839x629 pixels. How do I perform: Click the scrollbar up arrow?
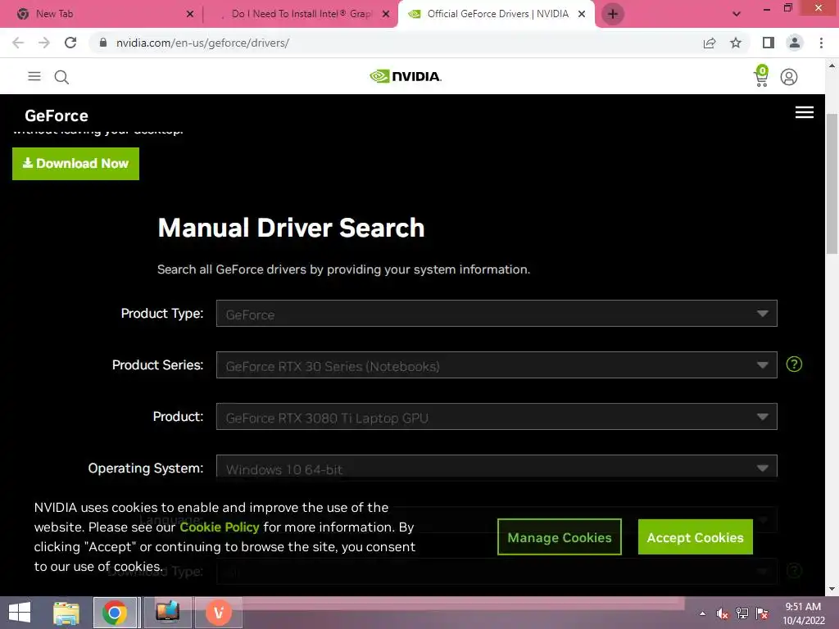(832, 66)
